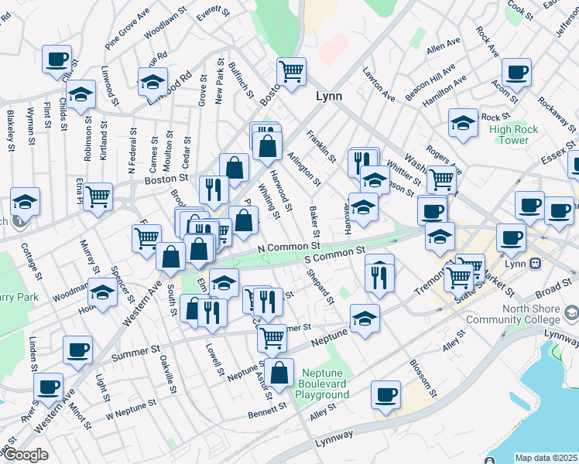This screenshot has height=464, width=579.
Task: Select the Neptune Boulevard Playground label
Action: coord(322,384)
